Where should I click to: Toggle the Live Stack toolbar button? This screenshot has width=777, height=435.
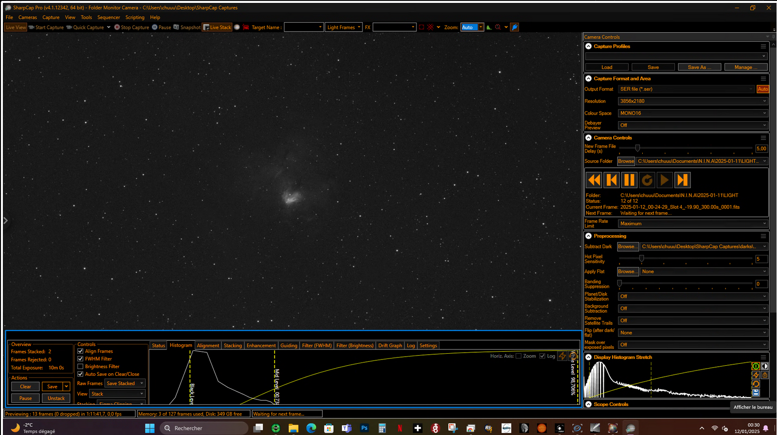217,27
